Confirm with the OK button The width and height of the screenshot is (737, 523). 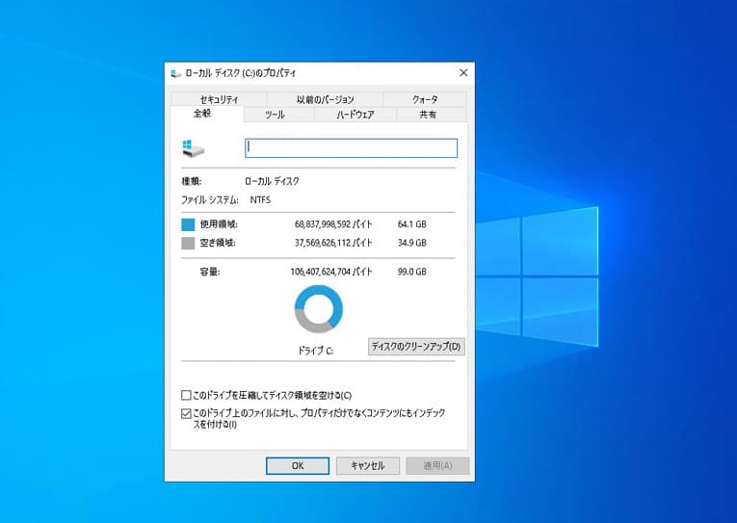pos(298,465)
